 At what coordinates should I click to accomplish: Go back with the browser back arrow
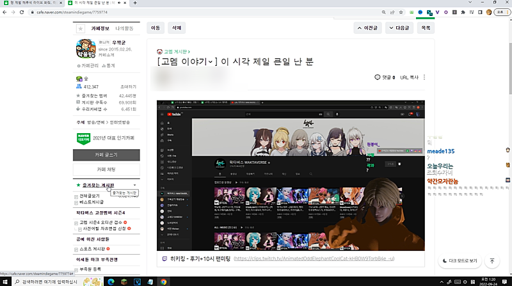pyautogui.click(x=4, y=12)
